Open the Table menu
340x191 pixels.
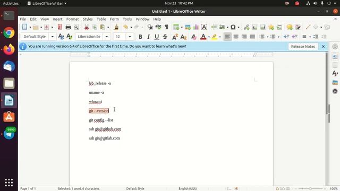(101, 19)
